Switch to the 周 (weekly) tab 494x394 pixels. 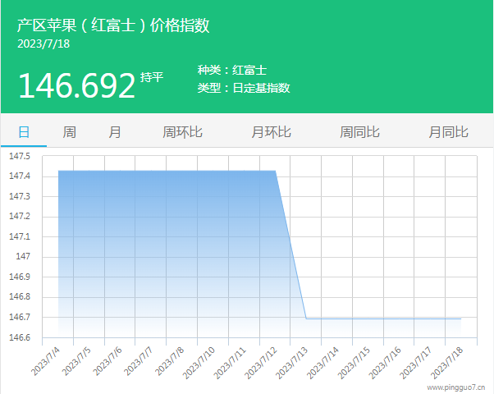[x=70, y=131]
